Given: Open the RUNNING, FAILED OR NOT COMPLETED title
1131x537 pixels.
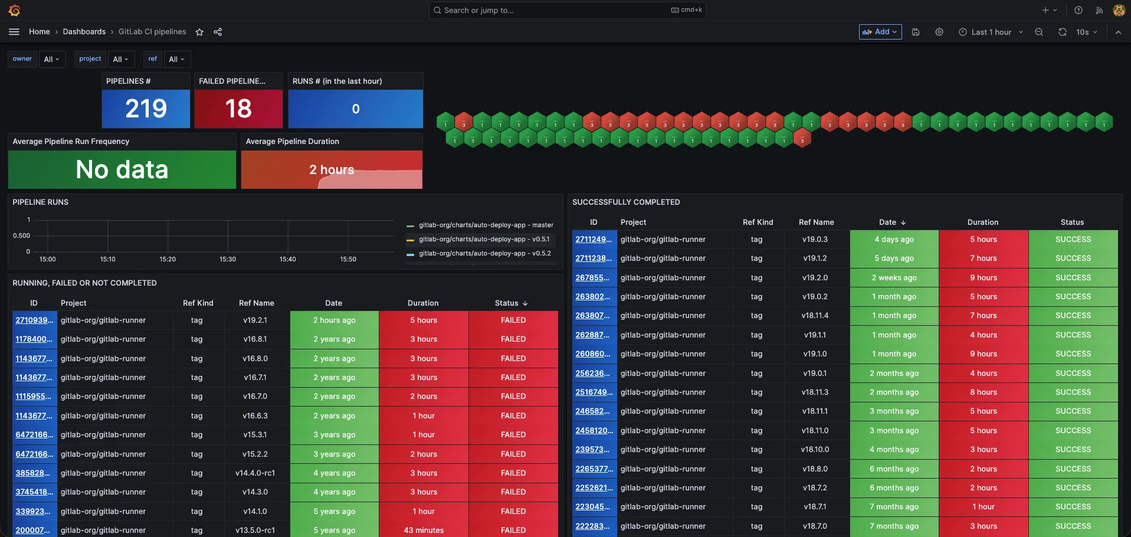Looking at the screenshot, I should tap(85, 283).
